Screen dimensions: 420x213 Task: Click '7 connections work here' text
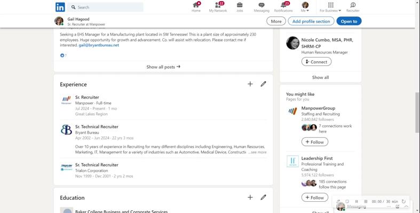click(335, 128)
